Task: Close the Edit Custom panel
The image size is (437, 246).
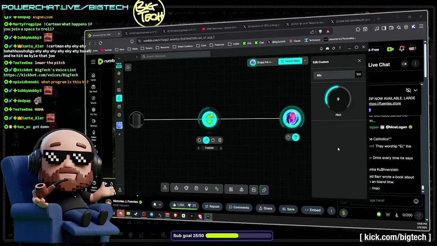Action: (x=359, y=61)
